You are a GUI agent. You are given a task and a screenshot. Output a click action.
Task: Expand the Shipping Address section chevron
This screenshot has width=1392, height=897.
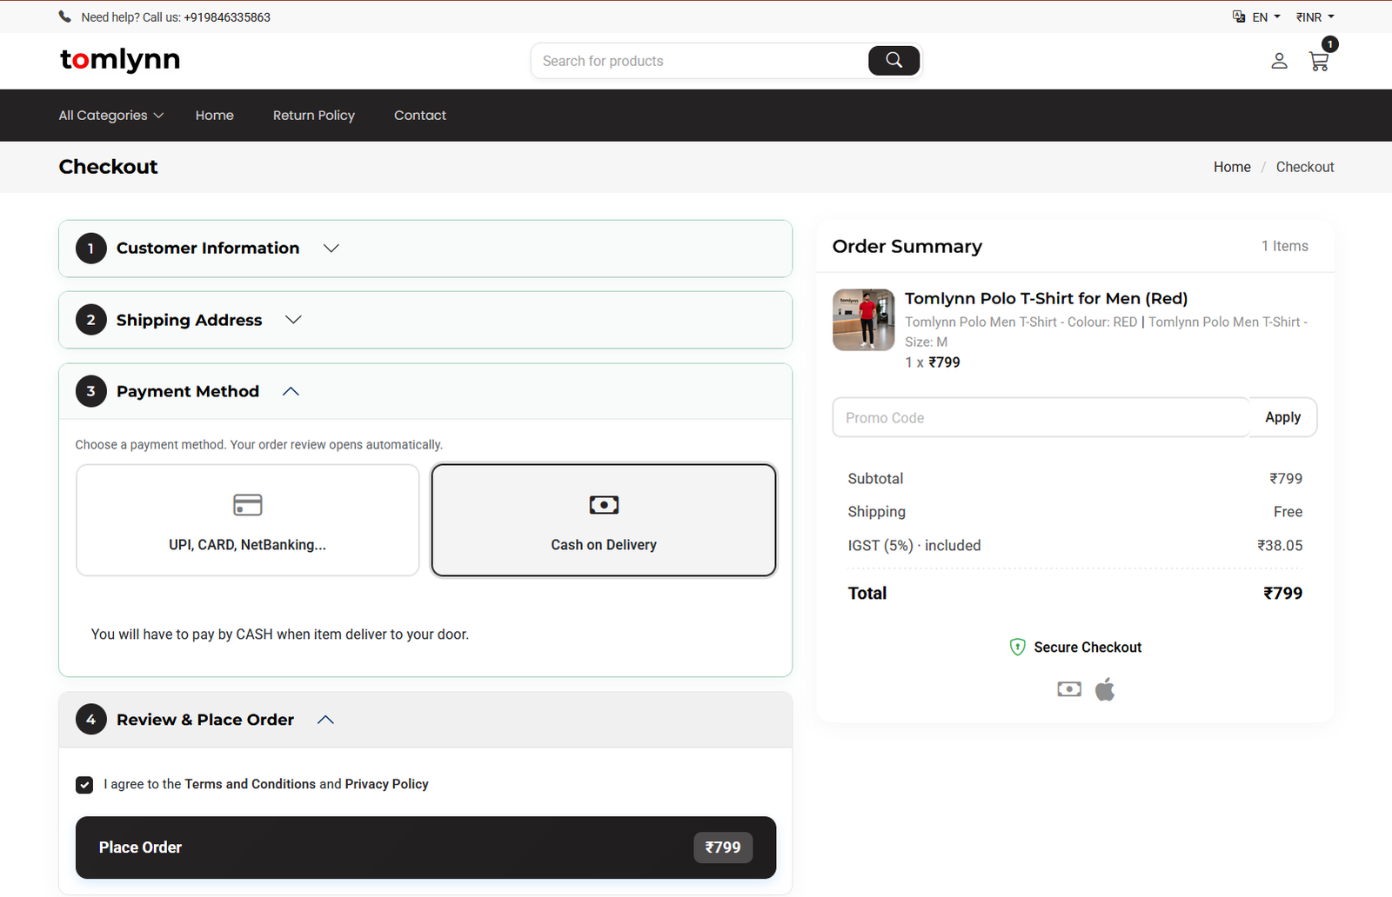293,320
